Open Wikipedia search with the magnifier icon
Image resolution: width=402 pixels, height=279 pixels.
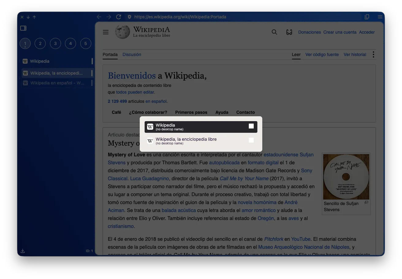tap(275, 32)
